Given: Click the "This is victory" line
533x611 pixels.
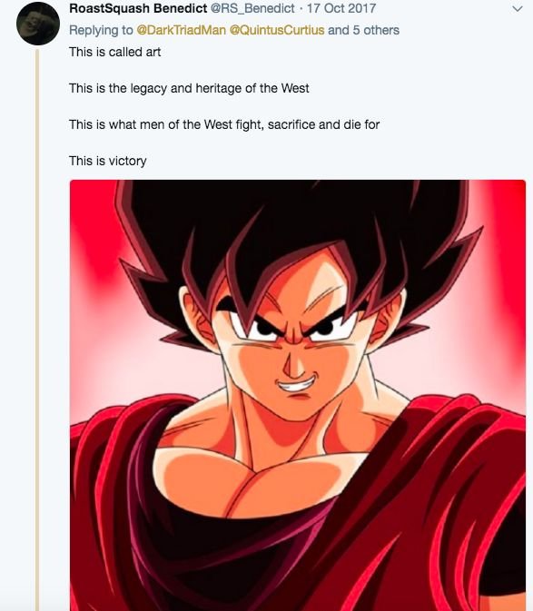Looking at the screenshot, I should pos(108,161).
